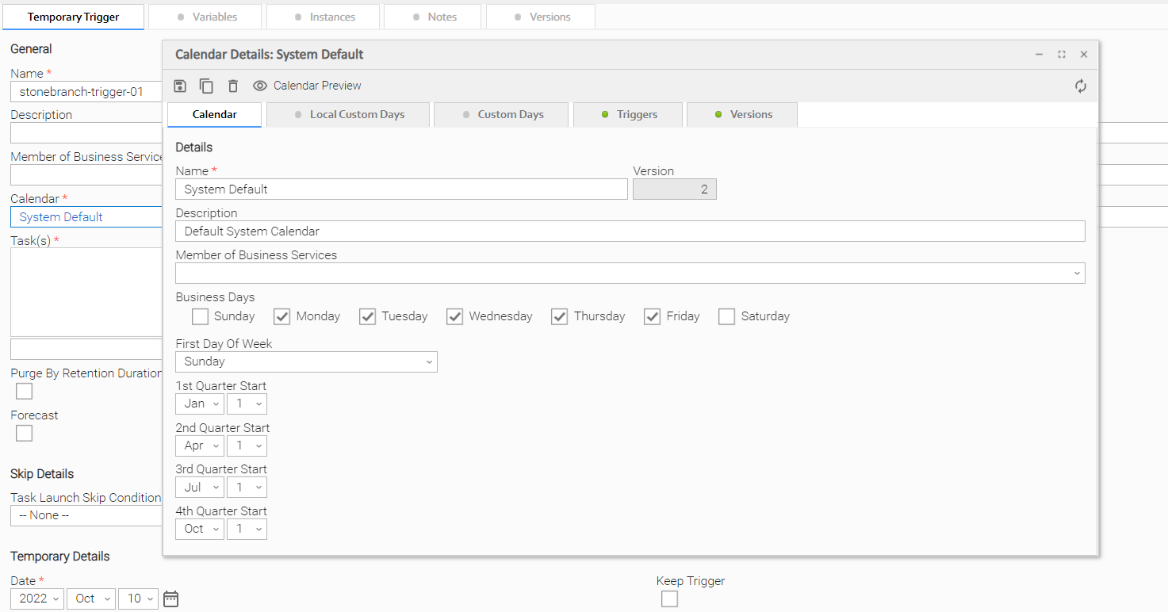Viewport: 1168px width, 612px height.
Task: Uncheck the Wednesday business day checkbox
Action: tap(454, 316)
